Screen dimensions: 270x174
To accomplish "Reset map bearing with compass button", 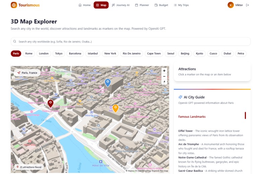I will point(164,82).
